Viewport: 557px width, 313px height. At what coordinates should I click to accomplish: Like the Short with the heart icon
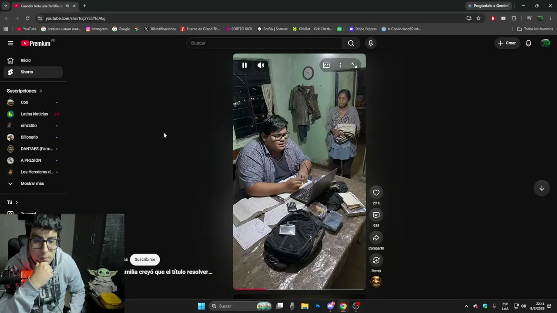[x=376, y=193]
